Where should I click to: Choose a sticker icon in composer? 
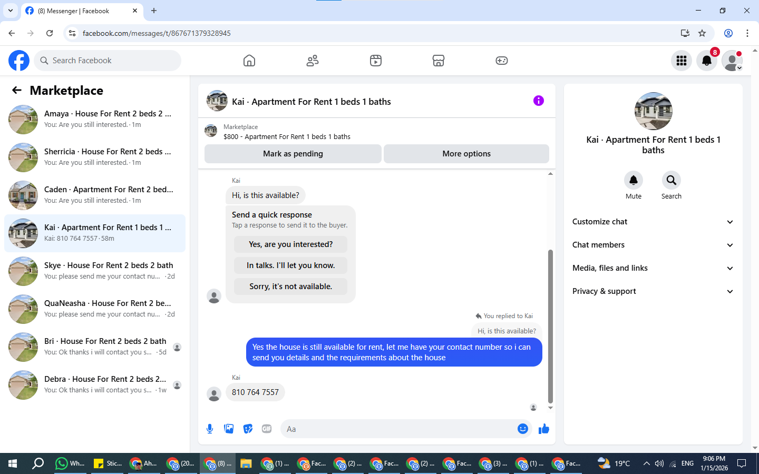point(248,429)
